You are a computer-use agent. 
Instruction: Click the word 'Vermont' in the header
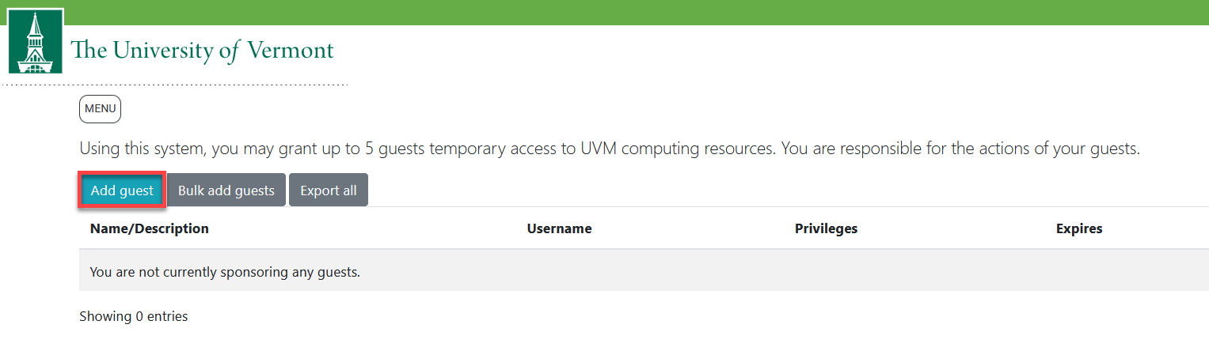(291, 51)
